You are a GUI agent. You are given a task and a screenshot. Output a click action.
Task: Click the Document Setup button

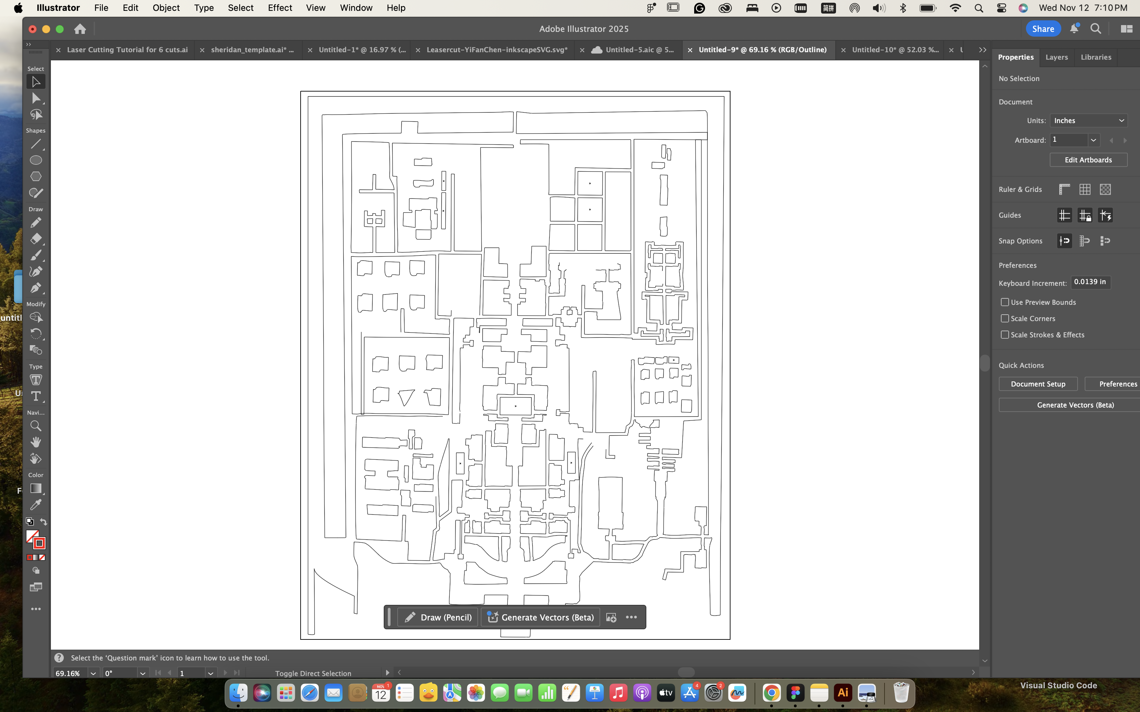point(1038,384)
